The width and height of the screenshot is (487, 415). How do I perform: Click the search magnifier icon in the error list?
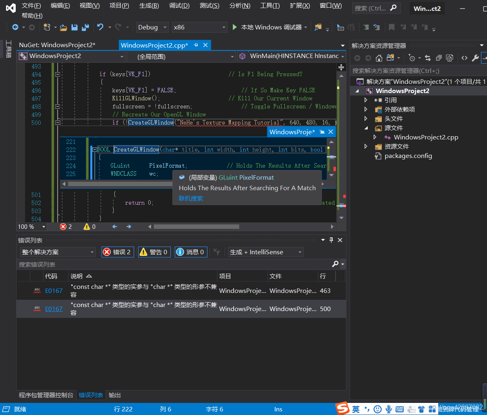pos(335,264)
